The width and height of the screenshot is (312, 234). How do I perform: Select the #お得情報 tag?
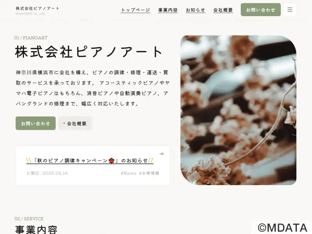tap(149, 173)
